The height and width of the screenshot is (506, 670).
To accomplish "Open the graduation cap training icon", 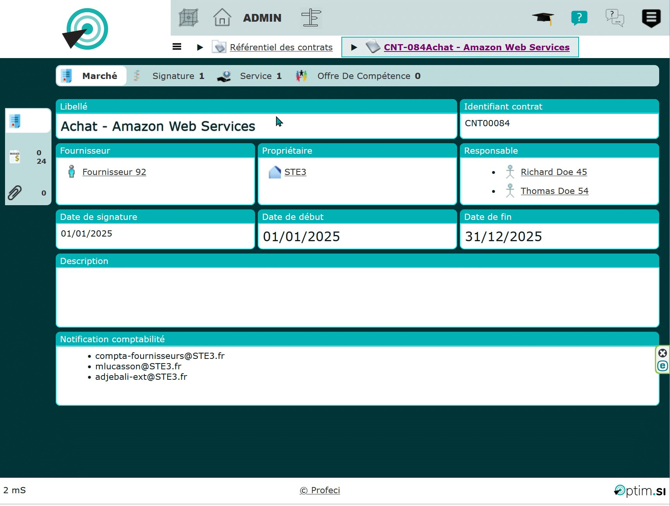I will (543, 18).
